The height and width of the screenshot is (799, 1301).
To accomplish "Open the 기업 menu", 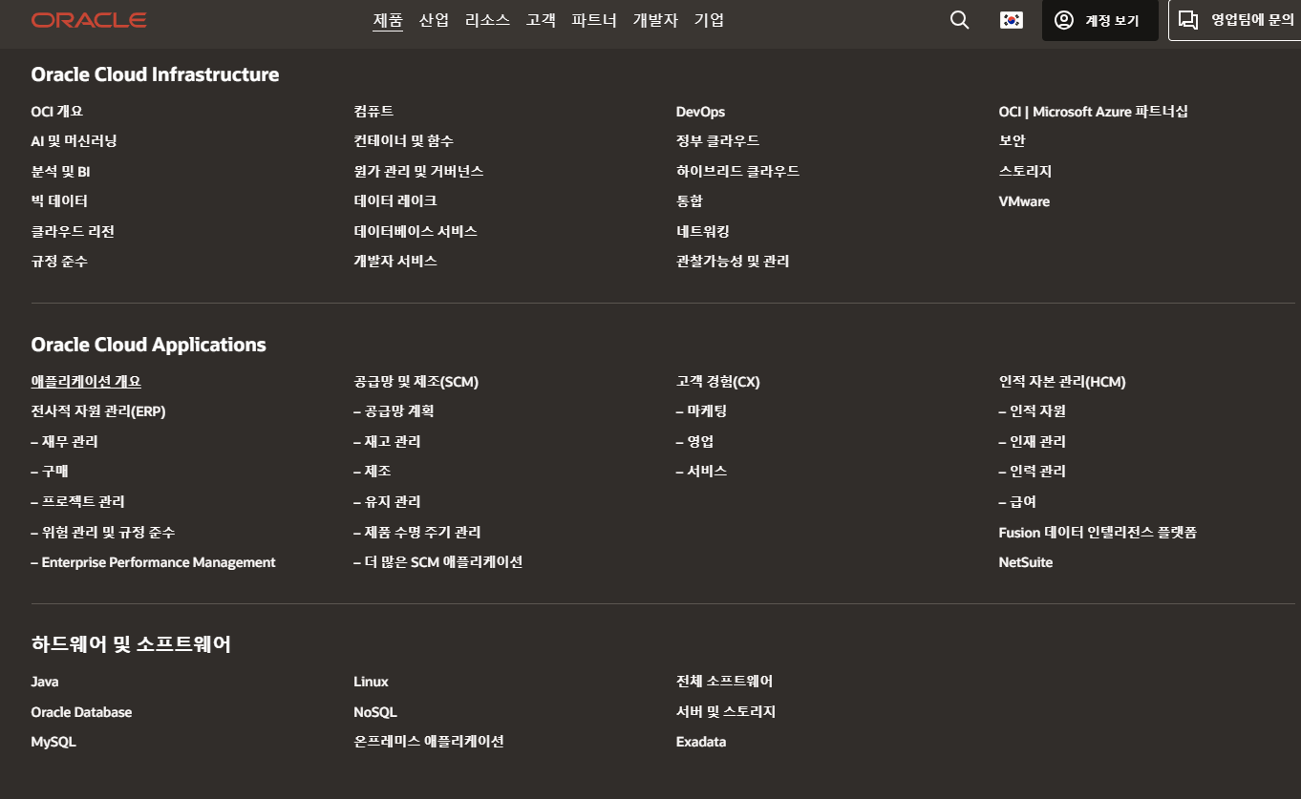I will click(x=709, y=20).
